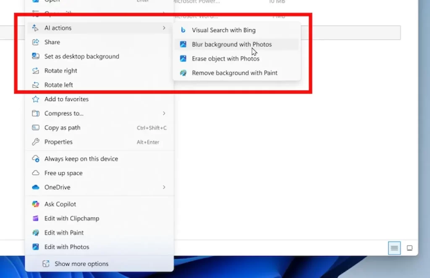Expand the AI actions submenu chevron
The width and height of the screenshot is (430, 278).
point(164,28)
